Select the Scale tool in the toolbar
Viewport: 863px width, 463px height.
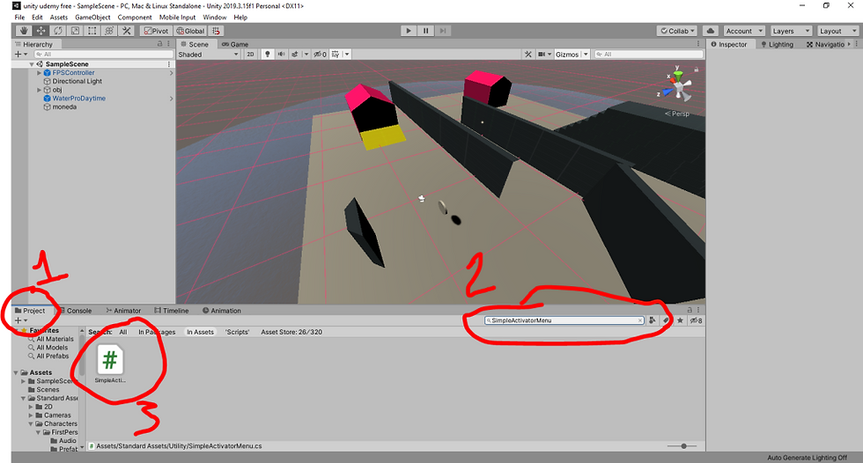pyautogui.click(x=75, y=31)
